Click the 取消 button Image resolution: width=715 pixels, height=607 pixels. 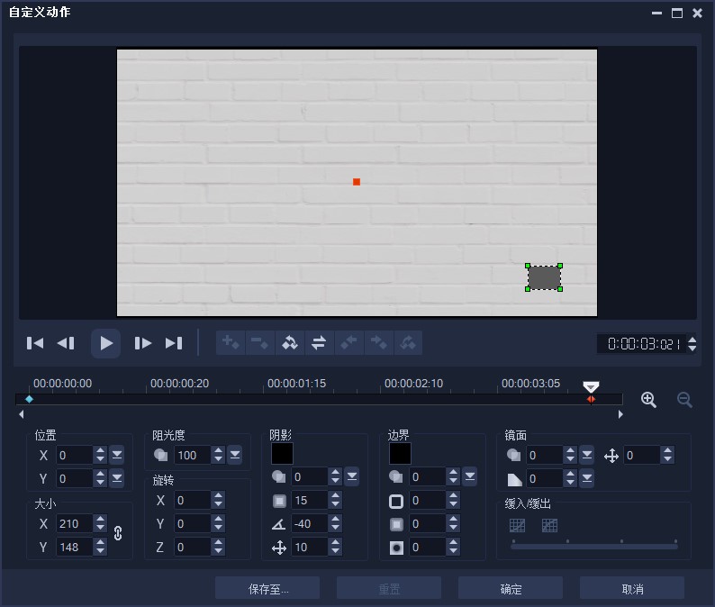(632, 589)
